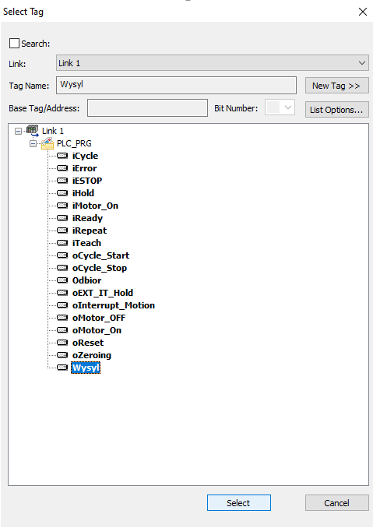The height and width of the screenshot is (528, 373).
Task: Select the oInterrupt_Motion tag
Action: (x=114, y=305)
